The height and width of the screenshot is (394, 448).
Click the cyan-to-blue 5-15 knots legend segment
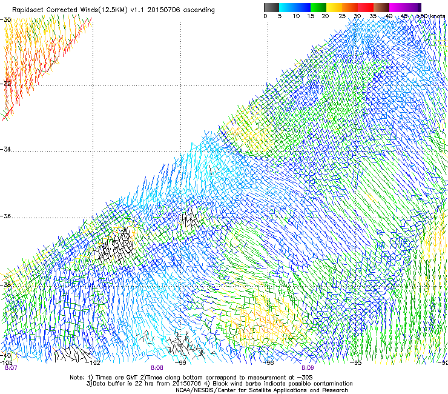click(x=295, y=7)
